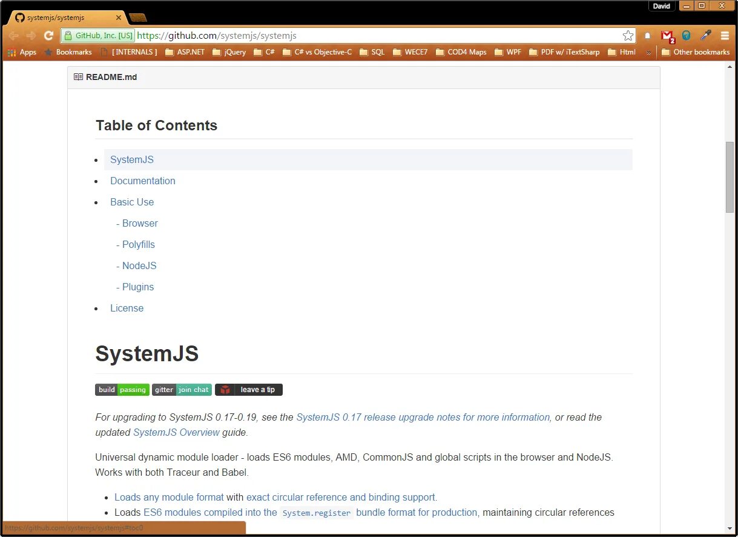Open the WECE7 bookmarks folder
This screenshot has width=738, height=537.
pyautogui.click(x=410, y=52)
